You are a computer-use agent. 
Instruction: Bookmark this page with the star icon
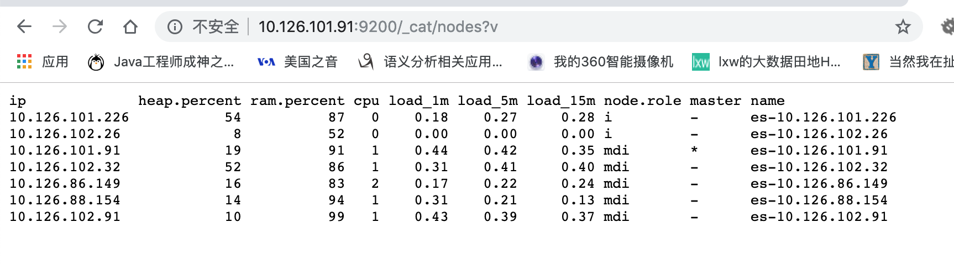(903, 27)
